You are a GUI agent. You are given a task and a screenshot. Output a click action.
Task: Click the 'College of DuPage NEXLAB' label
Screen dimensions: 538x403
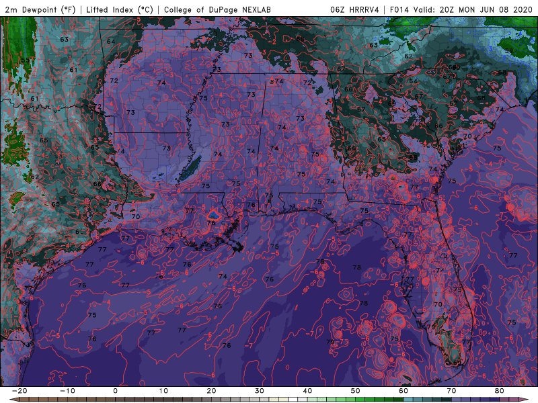[217, 9]
